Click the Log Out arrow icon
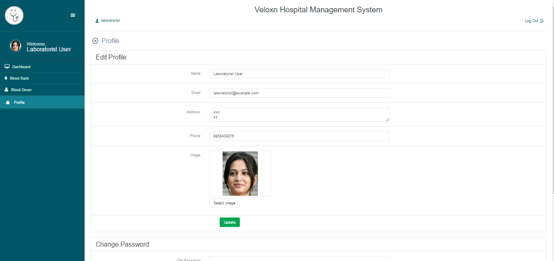 pyautogui.click(x=542, y=21)
